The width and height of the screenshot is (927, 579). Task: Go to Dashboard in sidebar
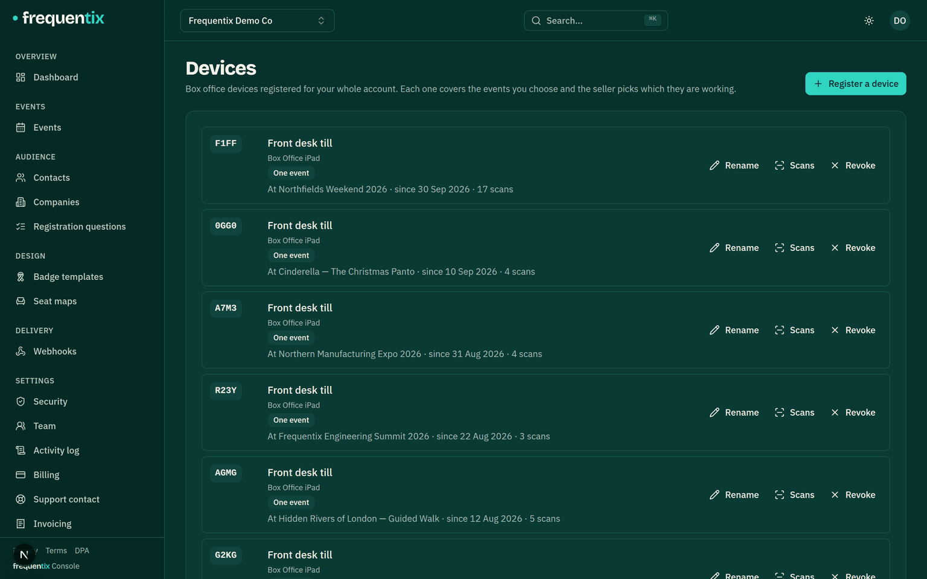(82, 77)
